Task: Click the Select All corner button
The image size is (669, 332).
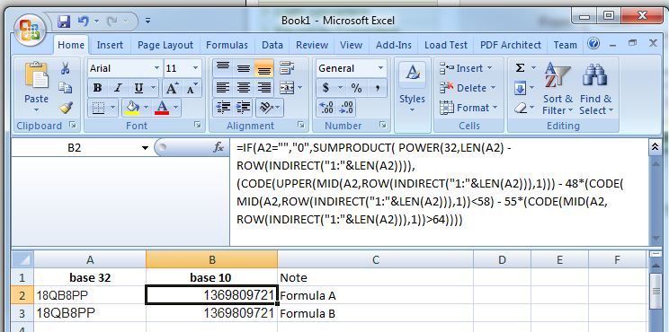Action: tap(22, 259)
